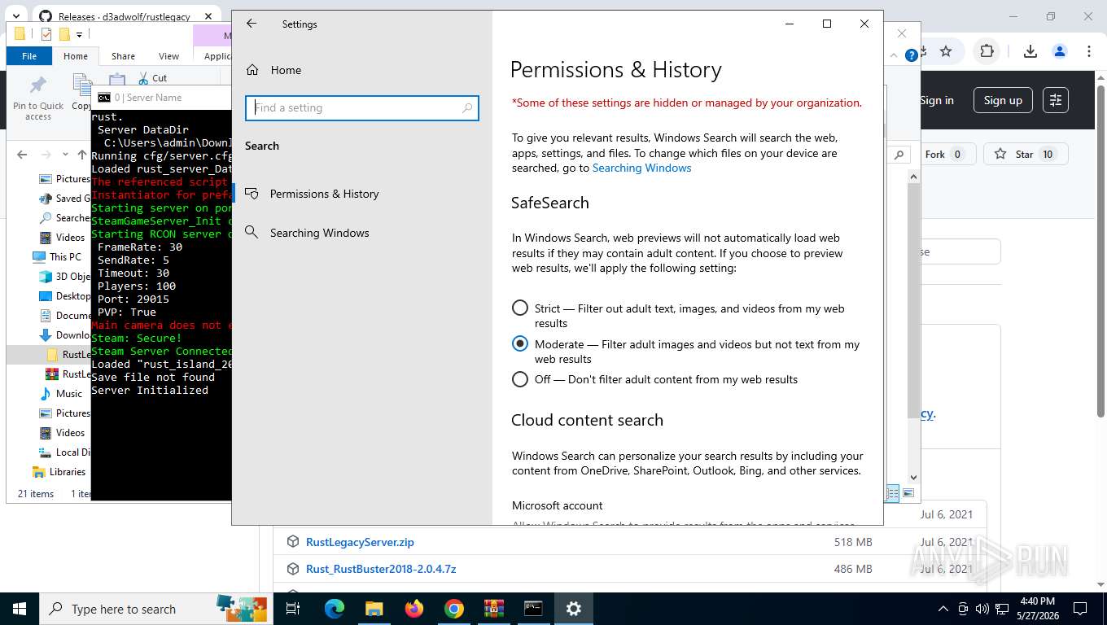Click Cut in Explorer ribbon
Viewport: 1107px width, 625px height.
(151, 78)
